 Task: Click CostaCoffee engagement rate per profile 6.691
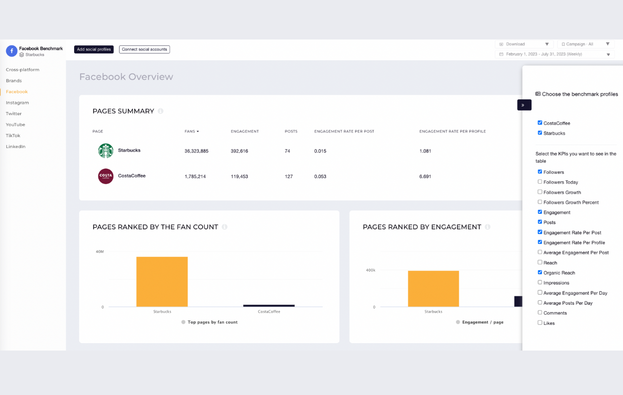[x=425, y=176]
